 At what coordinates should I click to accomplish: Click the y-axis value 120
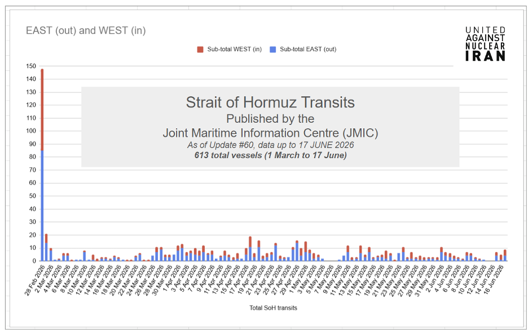[30, 105]
